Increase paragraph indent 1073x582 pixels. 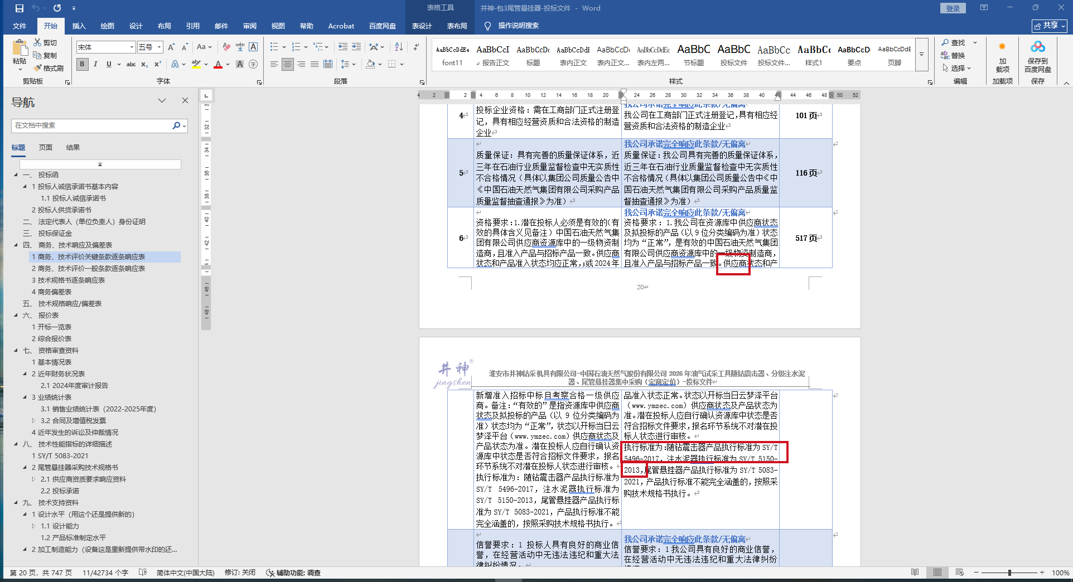pos(356,47)
